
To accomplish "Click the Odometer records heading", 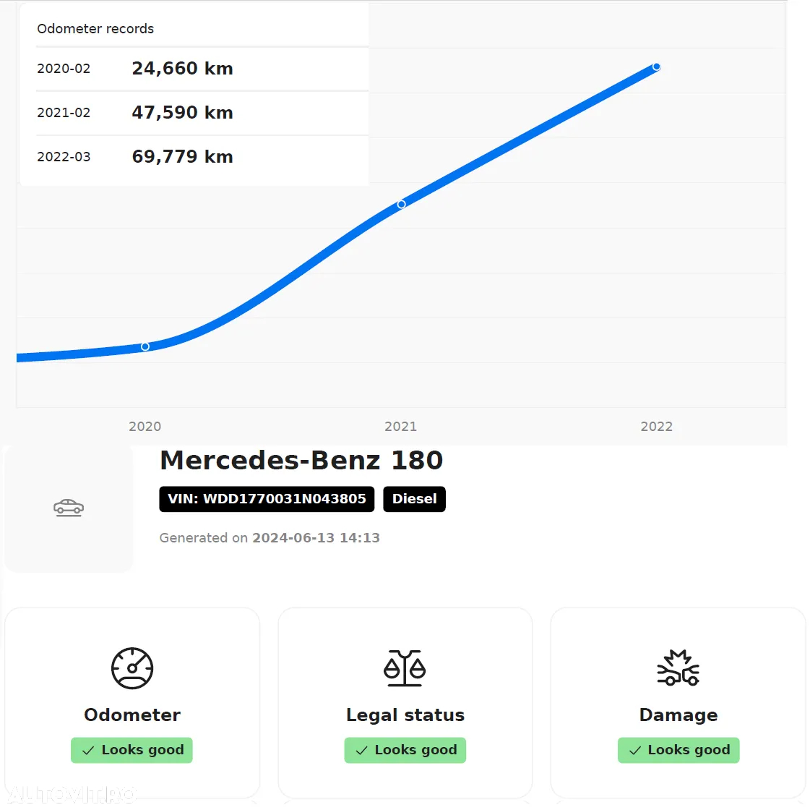I will (x=95, y=29).
